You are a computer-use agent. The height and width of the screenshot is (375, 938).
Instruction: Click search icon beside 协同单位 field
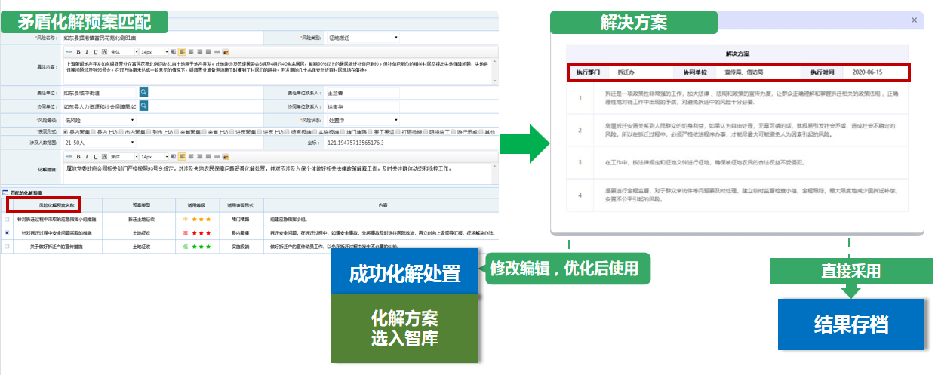[x=143, y=106]
